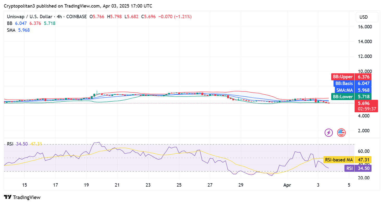The image size is (384, 204).
Task: Click the 20.00 RSI axis label
Action: (x=364, y=178)
